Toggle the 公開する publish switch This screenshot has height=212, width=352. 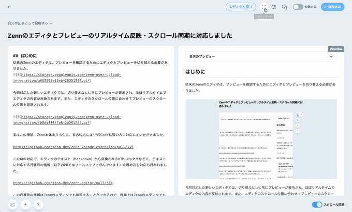(298, 7)
